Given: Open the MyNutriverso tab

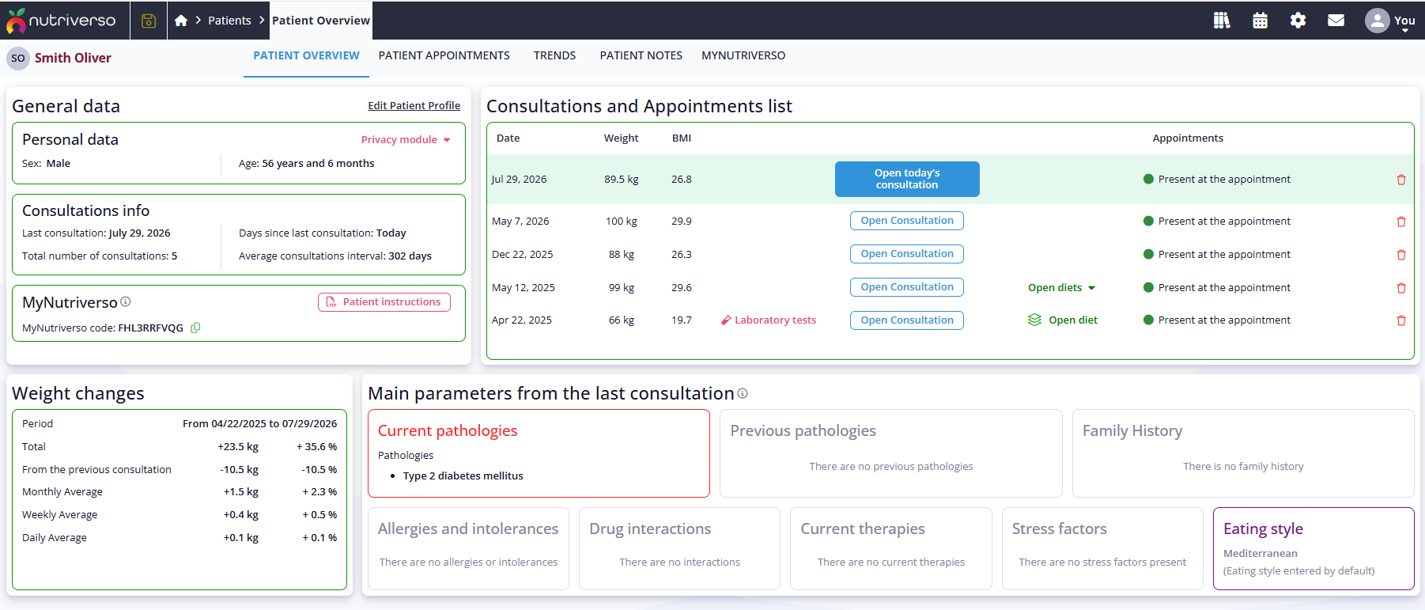Looking at the screenshot, I should pos(743,55).
